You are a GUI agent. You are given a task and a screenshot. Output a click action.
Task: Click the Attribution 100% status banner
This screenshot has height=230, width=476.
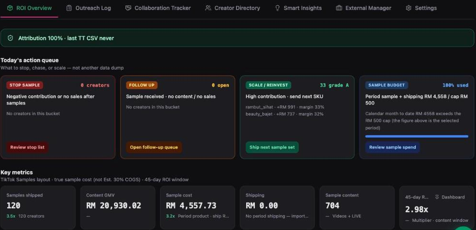pyautogui.click(x=238, y=38)
